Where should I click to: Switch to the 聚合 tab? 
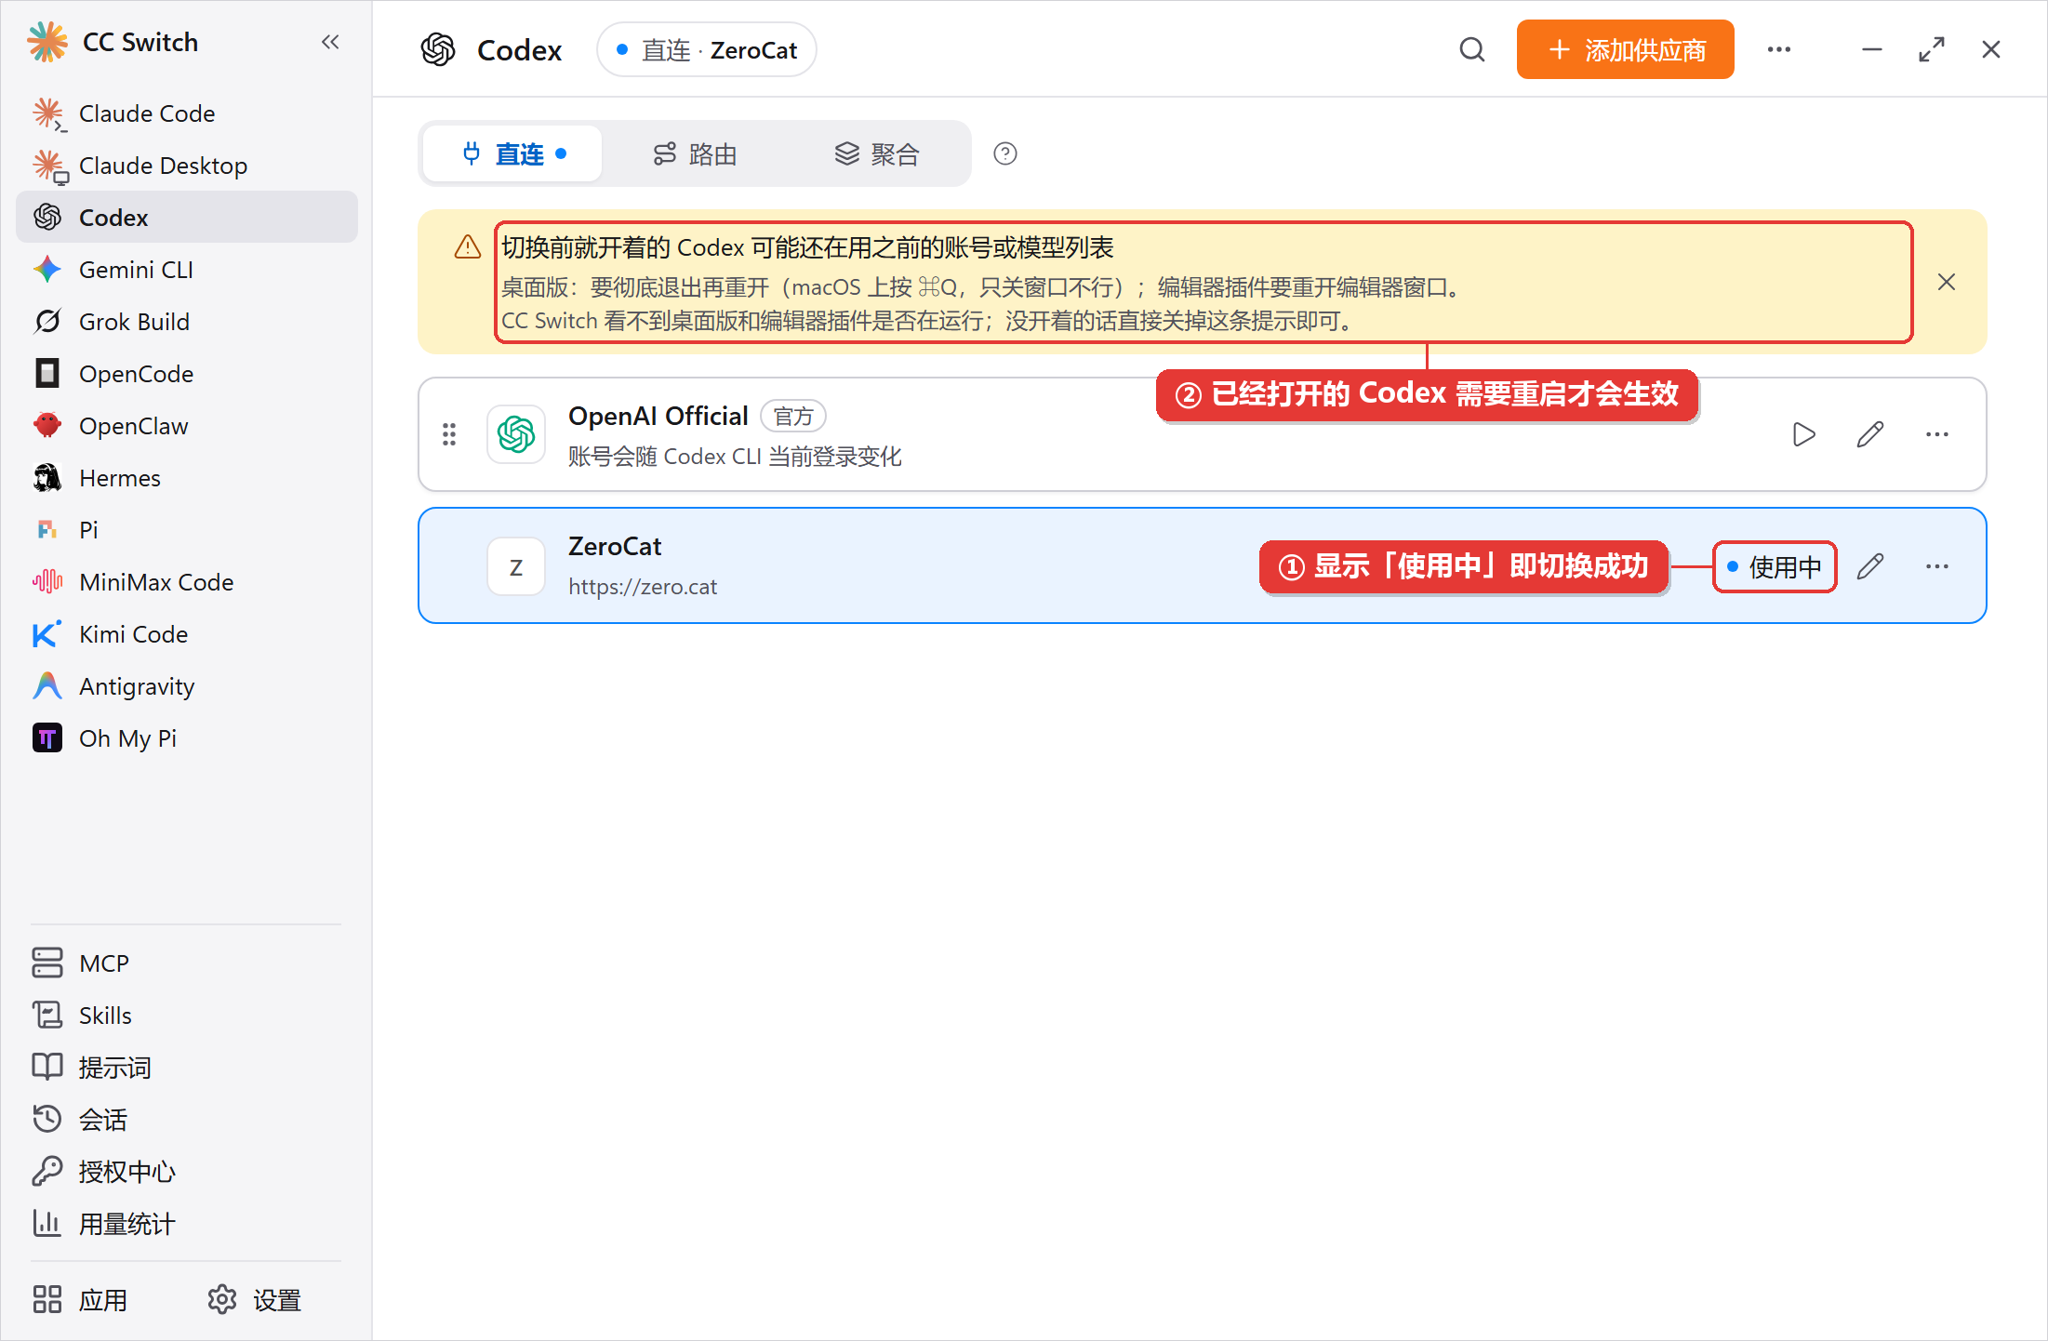(x=876, y=153)
